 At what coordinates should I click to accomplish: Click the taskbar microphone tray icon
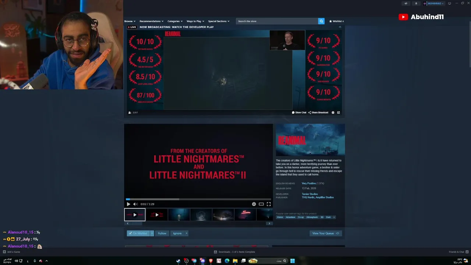click(35, 261)
